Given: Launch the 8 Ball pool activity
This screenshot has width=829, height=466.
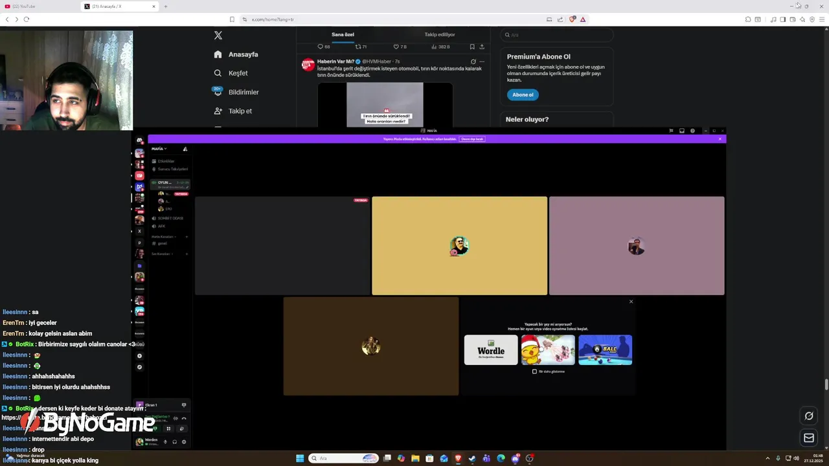Looking at the screenshot, I should click(x=605, y=350).
